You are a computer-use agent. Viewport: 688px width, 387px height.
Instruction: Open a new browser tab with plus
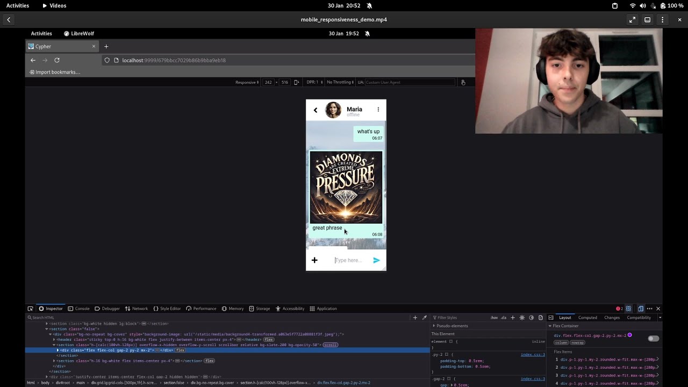[106, 46]
